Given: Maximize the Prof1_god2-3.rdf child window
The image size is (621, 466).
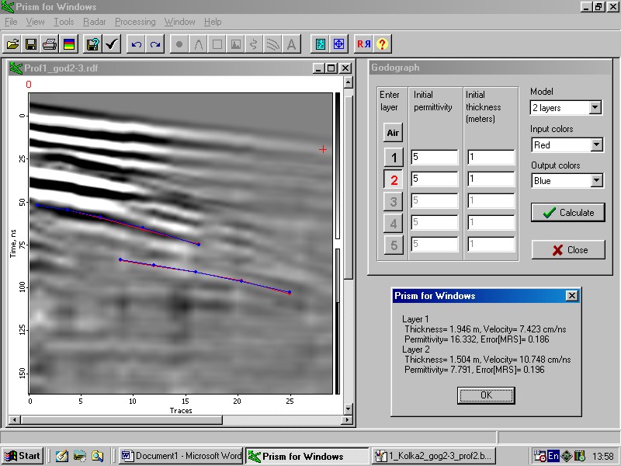Looking at the screenshot, I should coord(331,68).
